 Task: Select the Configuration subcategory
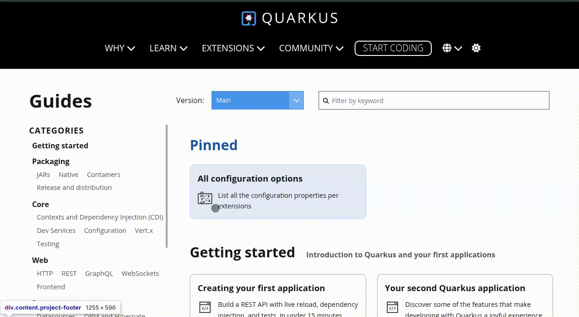pyautogui.click(x=105, y=231)
